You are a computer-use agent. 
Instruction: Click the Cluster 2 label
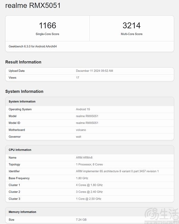[x=14, y=192]
